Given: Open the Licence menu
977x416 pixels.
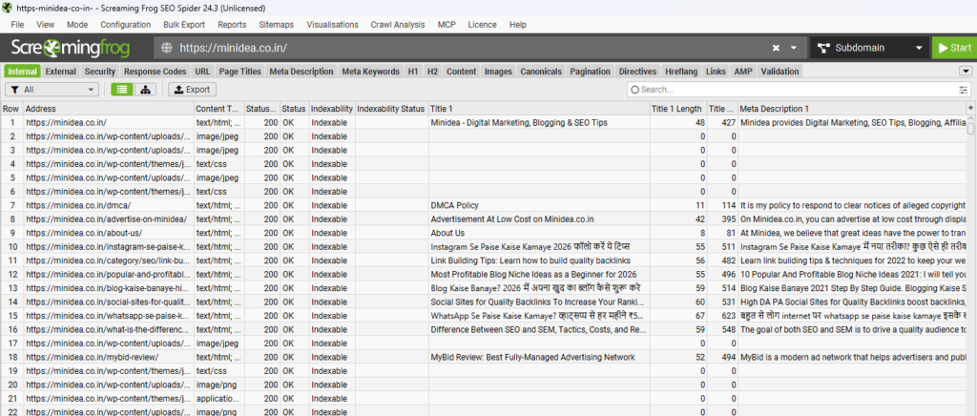Looking at the screenshot, I should tap(482, 25).
